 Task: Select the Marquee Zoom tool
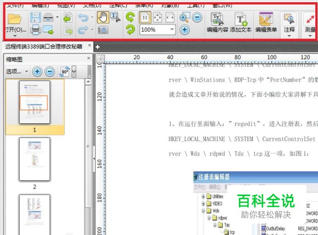[185, 17]
